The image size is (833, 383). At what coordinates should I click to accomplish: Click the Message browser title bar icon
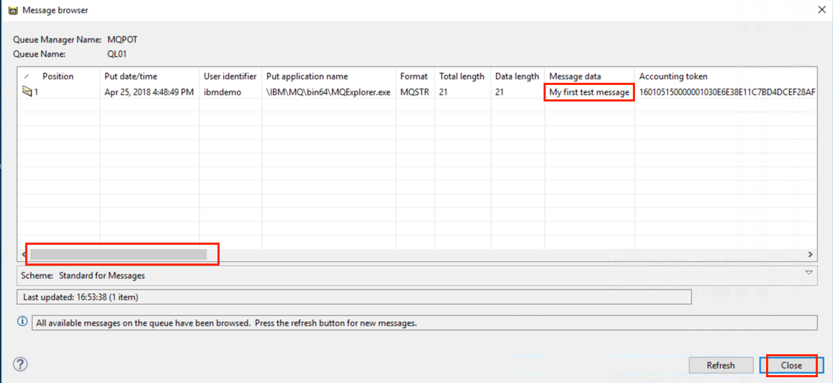point(13,10)
